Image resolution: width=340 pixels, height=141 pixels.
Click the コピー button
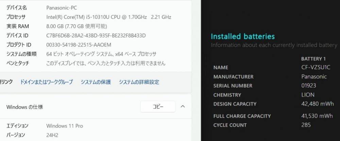click(158, 107)
